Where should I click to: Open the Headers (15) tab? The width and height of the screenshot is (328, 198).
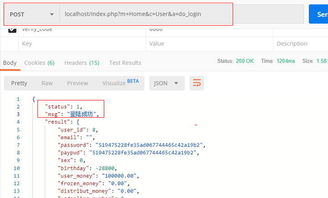82,63
